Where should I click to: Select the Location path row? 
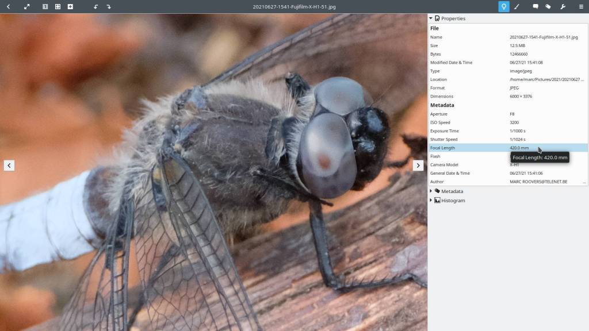508,79
